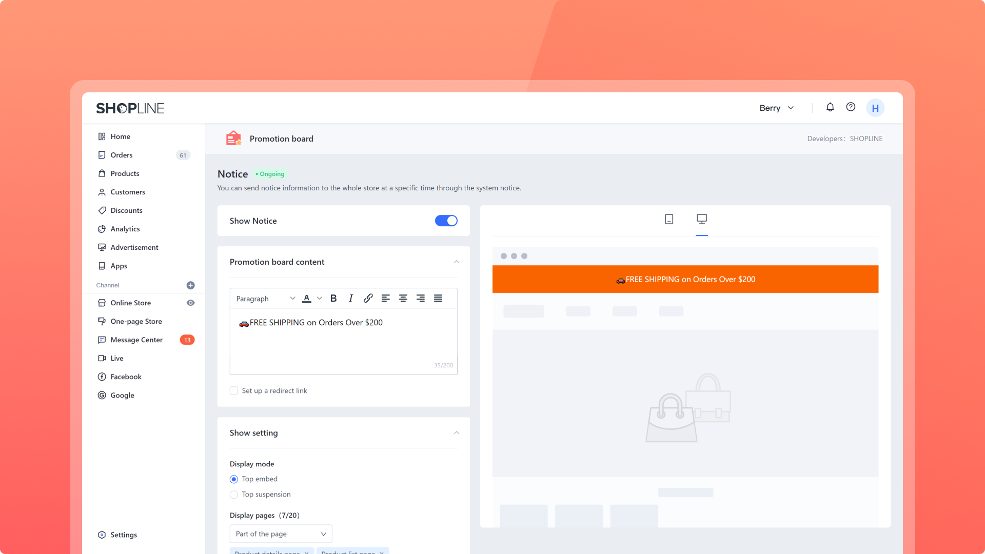Go to Orders in sidebar

point(122,155)
